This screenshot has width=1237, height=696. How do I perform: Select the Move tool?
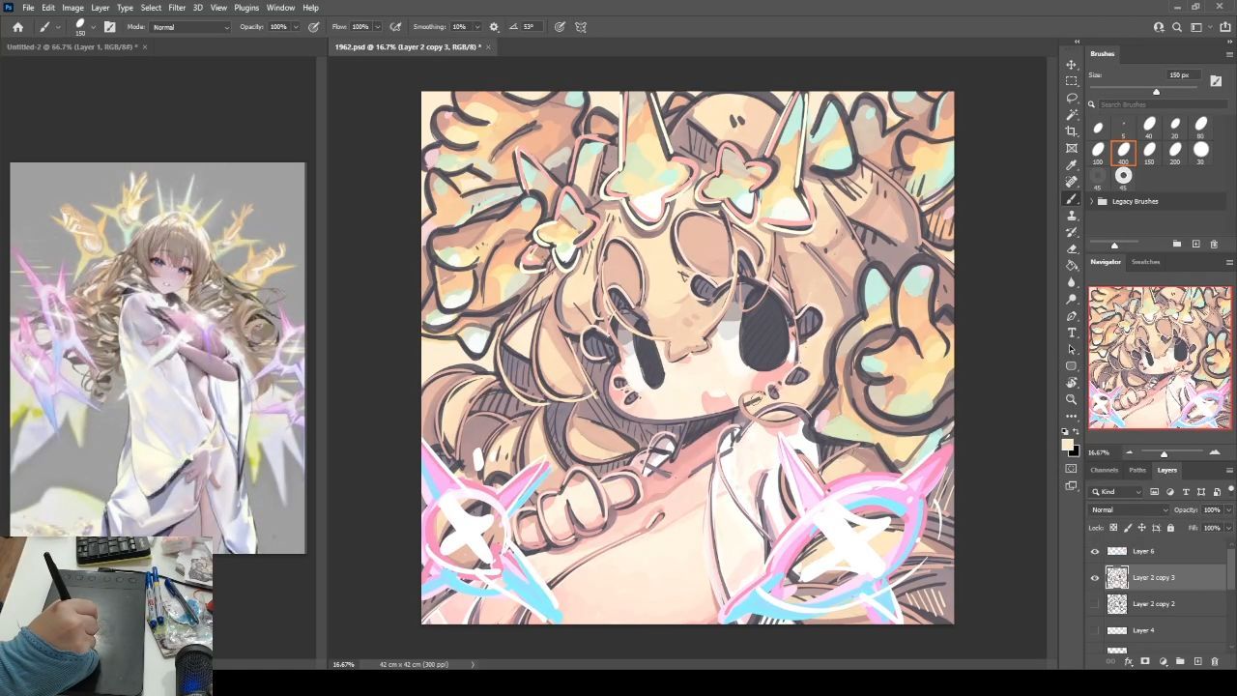point(1071,64)
